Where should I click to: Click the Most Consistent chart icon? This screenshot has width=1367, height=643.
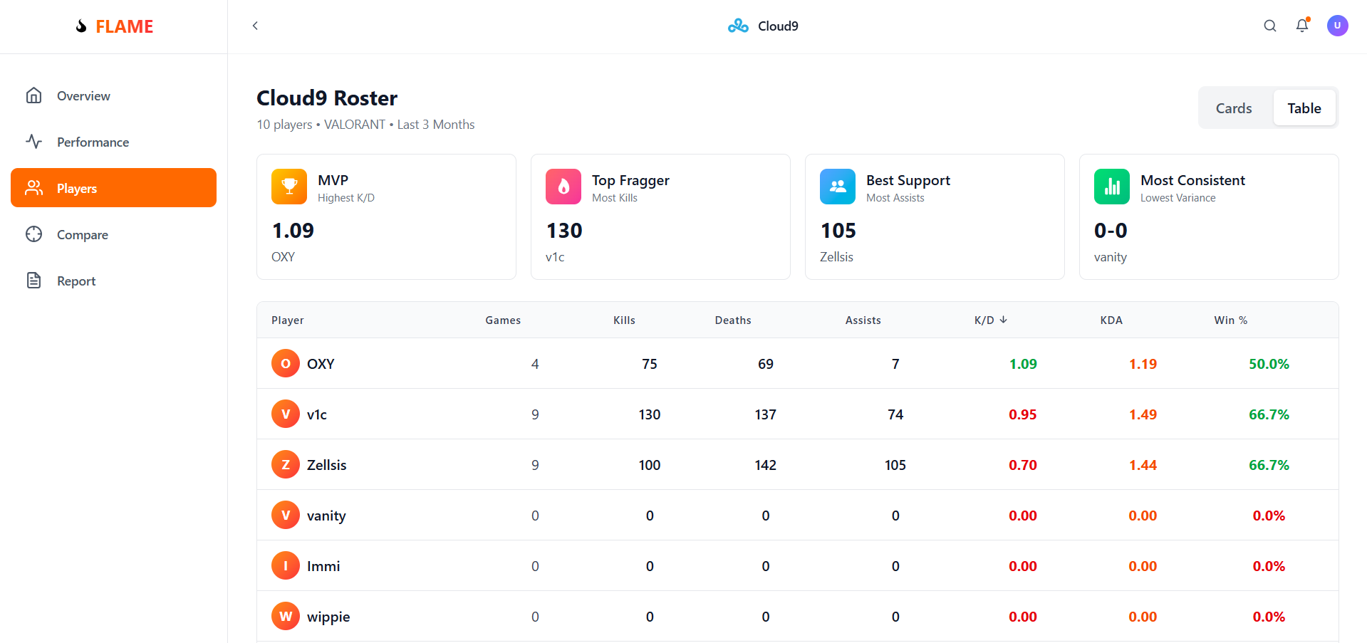(1112, 187)
